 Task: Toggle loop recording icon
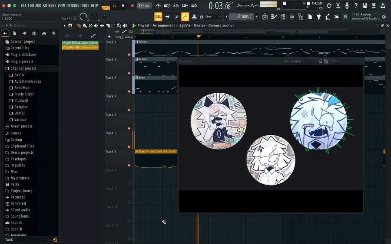(194, 6)
